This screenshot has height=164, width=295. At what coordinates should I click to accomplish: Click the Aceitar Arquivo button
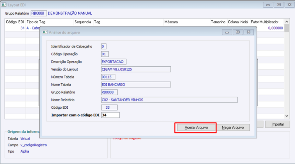pyautogui.click(x=196, y=128)
